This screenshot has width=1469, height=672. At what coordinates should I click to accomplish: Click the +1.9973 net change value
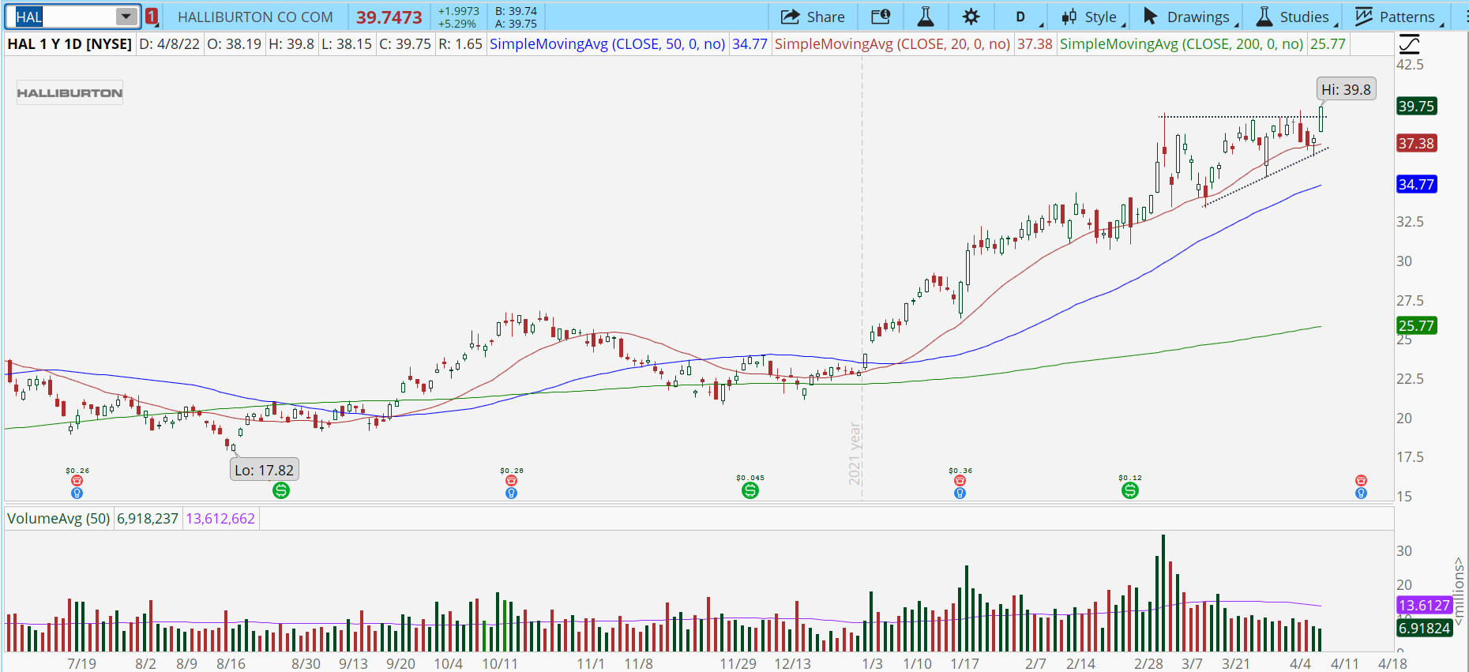(x=459, y=11)
